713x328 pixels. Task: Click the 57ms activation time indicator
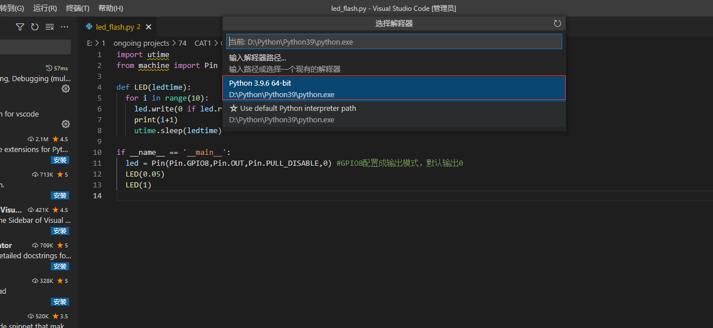tap(57, 68)
